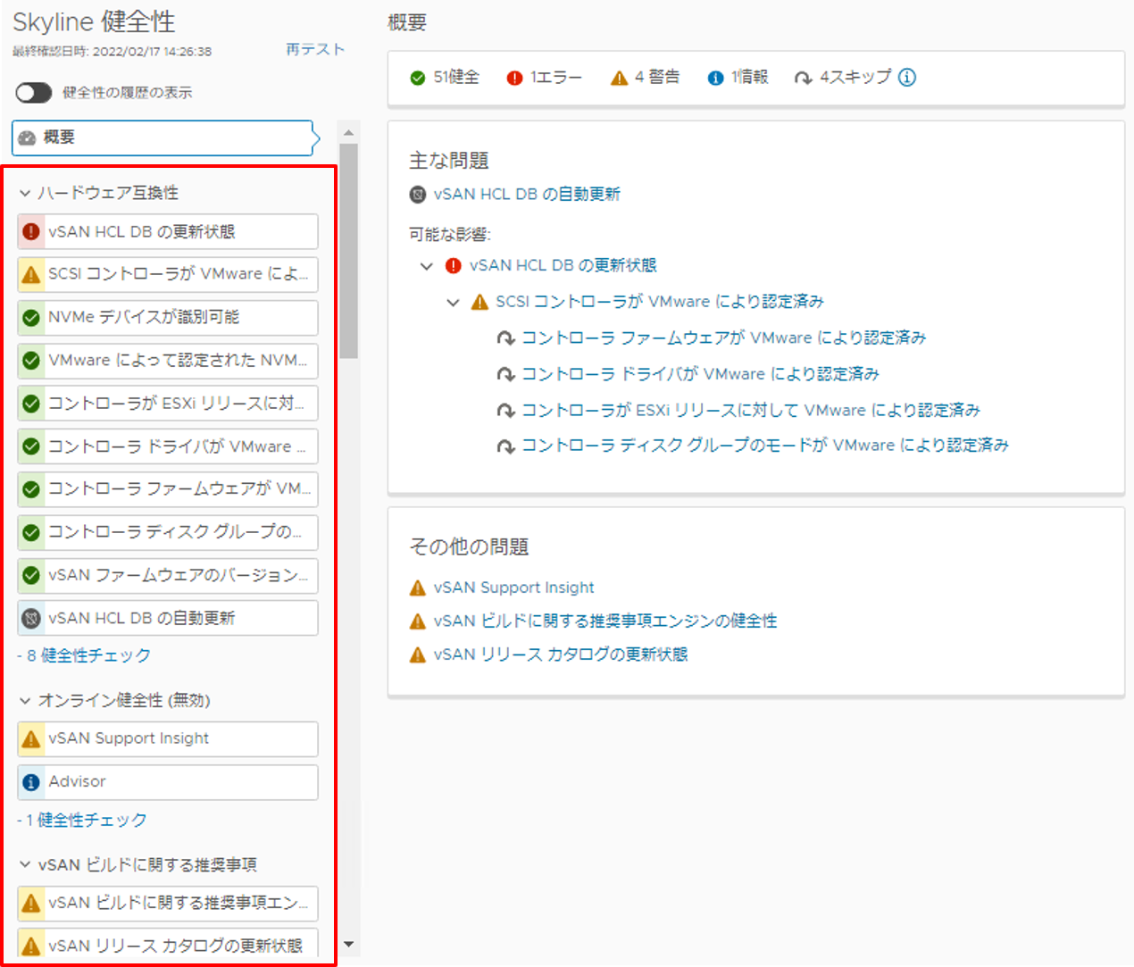Screen dimensions: 1134x967
Task: Open コントローラ ファームウェアが VMware により認定済み link
Action: [x=724, y=338]
